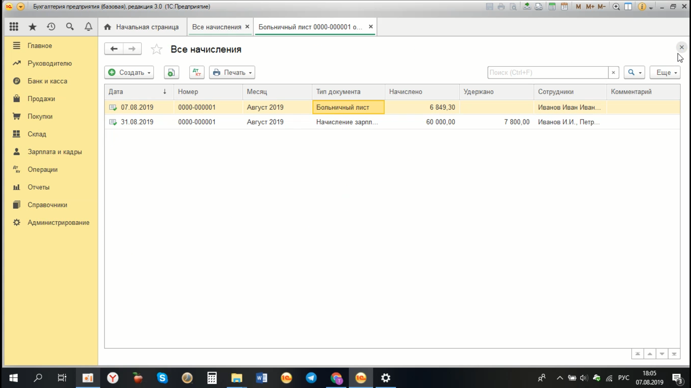Open the Зарплата и кадры section
This screenshot has width=691, height=388.
click(x=55, y=152)
